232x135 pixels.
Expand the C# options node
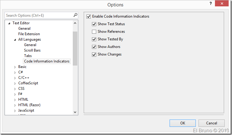tap(15, 72)
